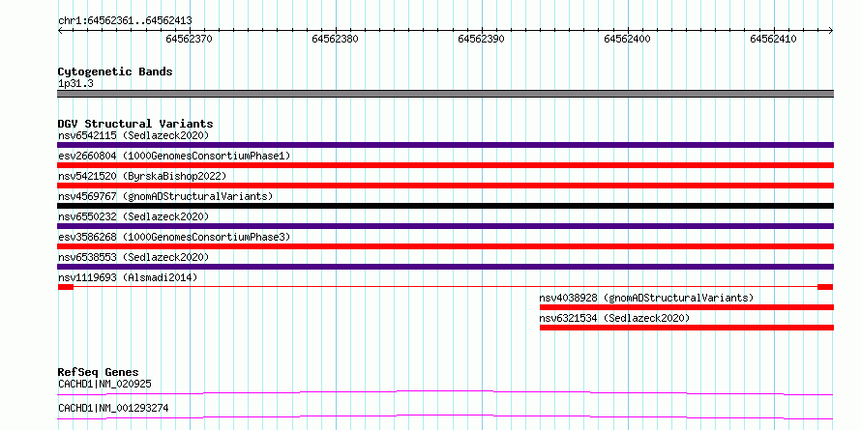Click the nsv6550232 (Sedlazeck2020) label
861x430 pixels.
134,216
